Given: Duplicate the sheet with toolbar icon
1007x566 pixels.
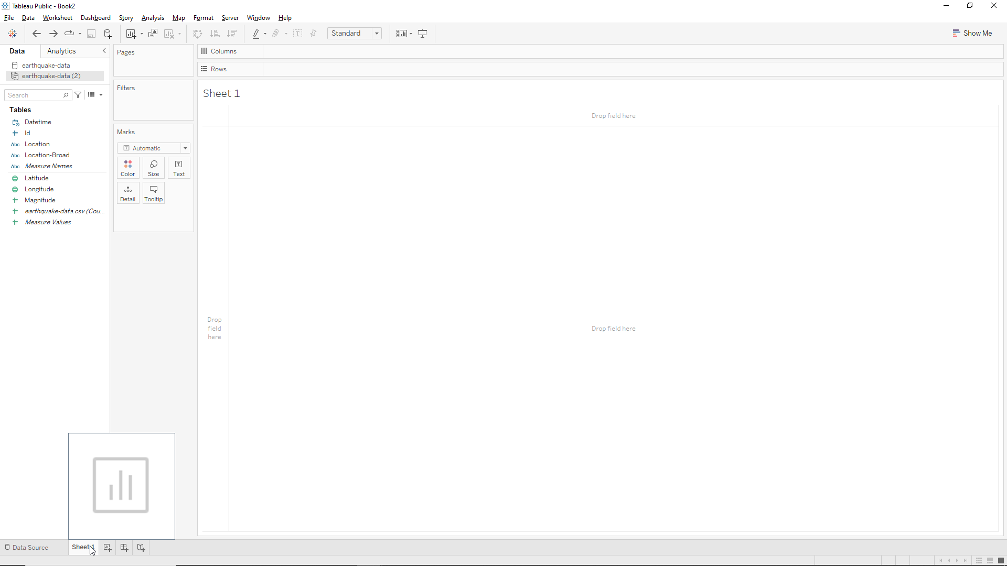Looking at the screenshot, I should pos(153,34).
